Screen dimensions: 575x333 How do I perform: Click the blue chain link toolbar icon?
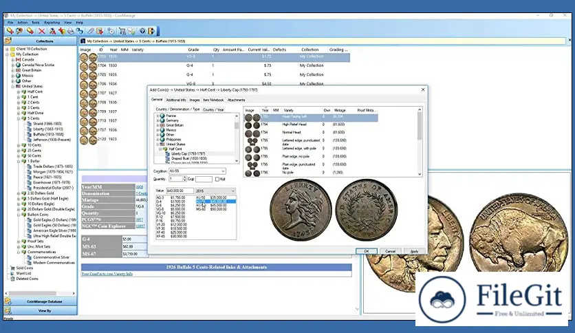tap(80, 32)
